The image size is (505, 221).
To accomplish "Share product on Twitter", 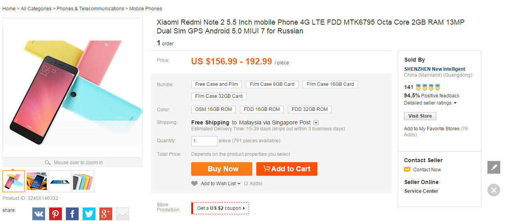I will (89, 214).
